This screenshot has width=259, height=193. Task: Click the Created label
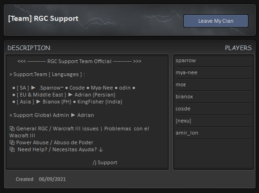click(25, 179)
